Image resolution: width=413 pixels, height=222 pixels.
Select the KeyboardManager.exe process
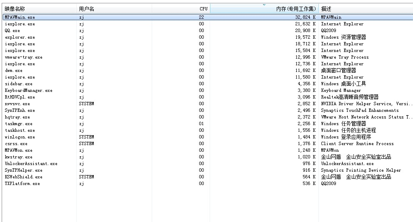[x=29, y=91]
